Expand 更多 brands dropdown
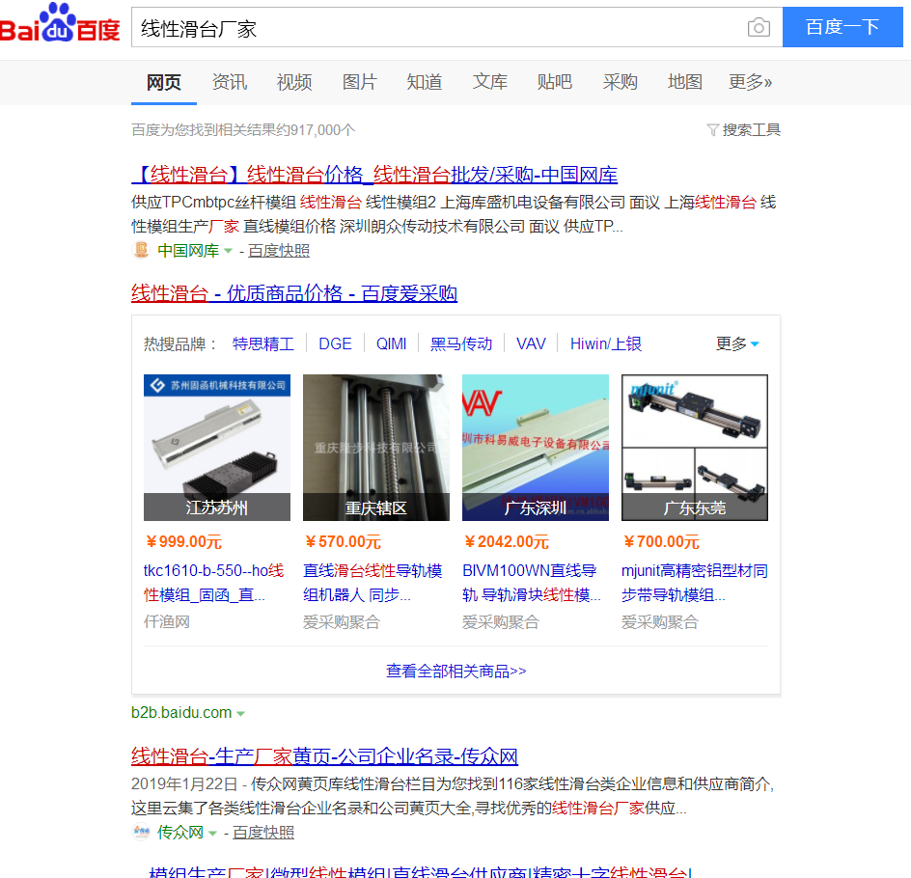The image size is (911, 878). pos(737,343)
